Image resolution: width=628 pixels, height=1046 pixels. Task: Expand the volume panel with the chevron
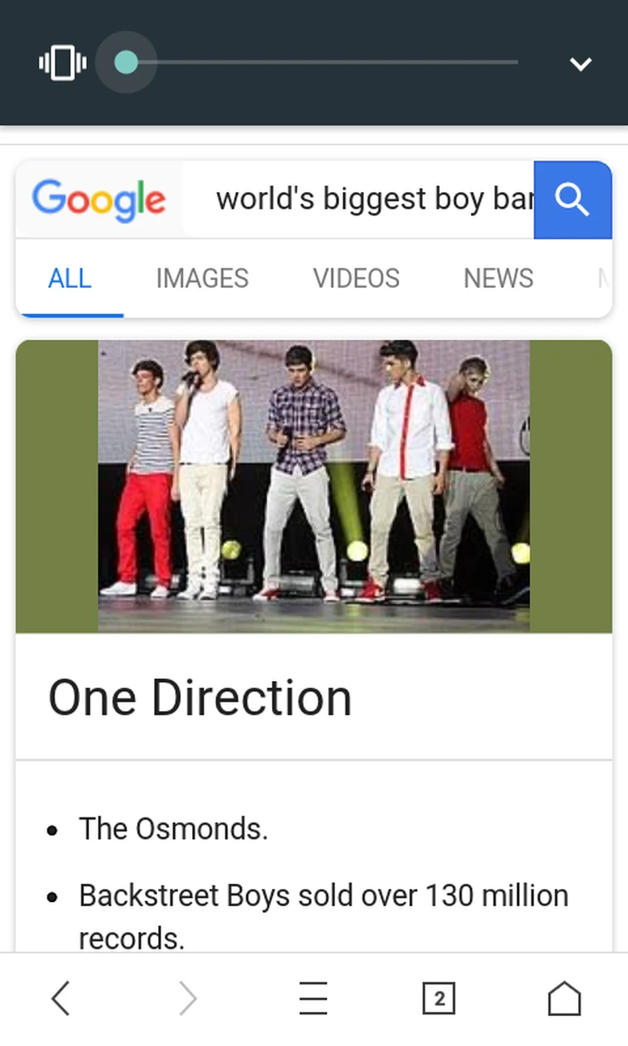click(x=580, y=63)
